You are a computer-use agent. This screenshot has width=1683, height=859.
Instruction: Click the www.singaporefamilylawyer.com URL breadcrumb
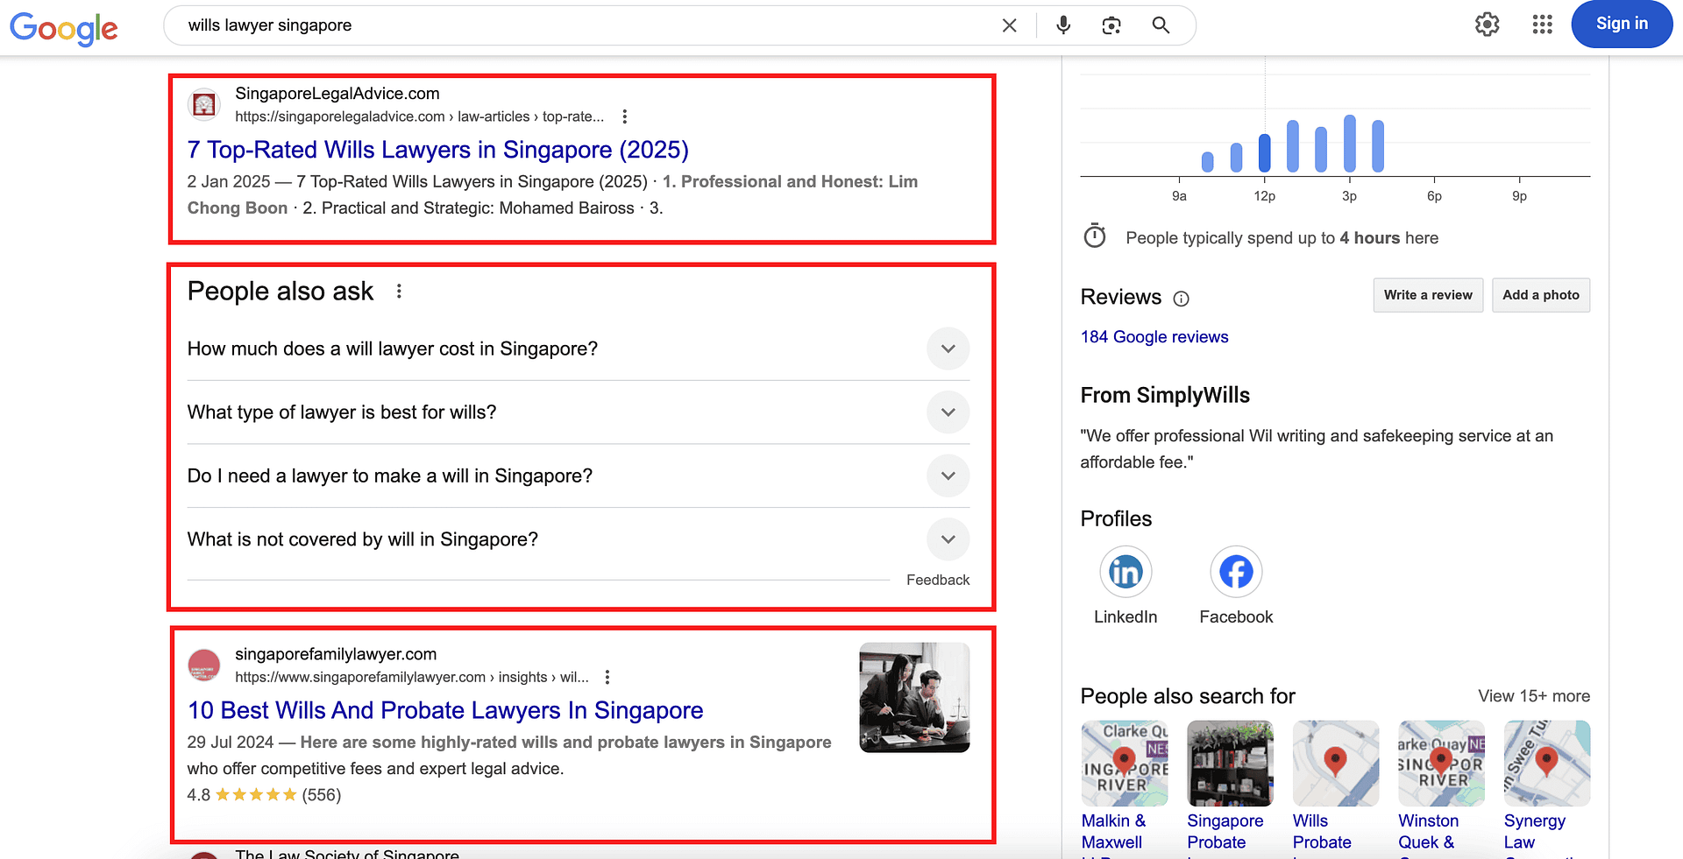pyautogui.click(x=412, y=677)
